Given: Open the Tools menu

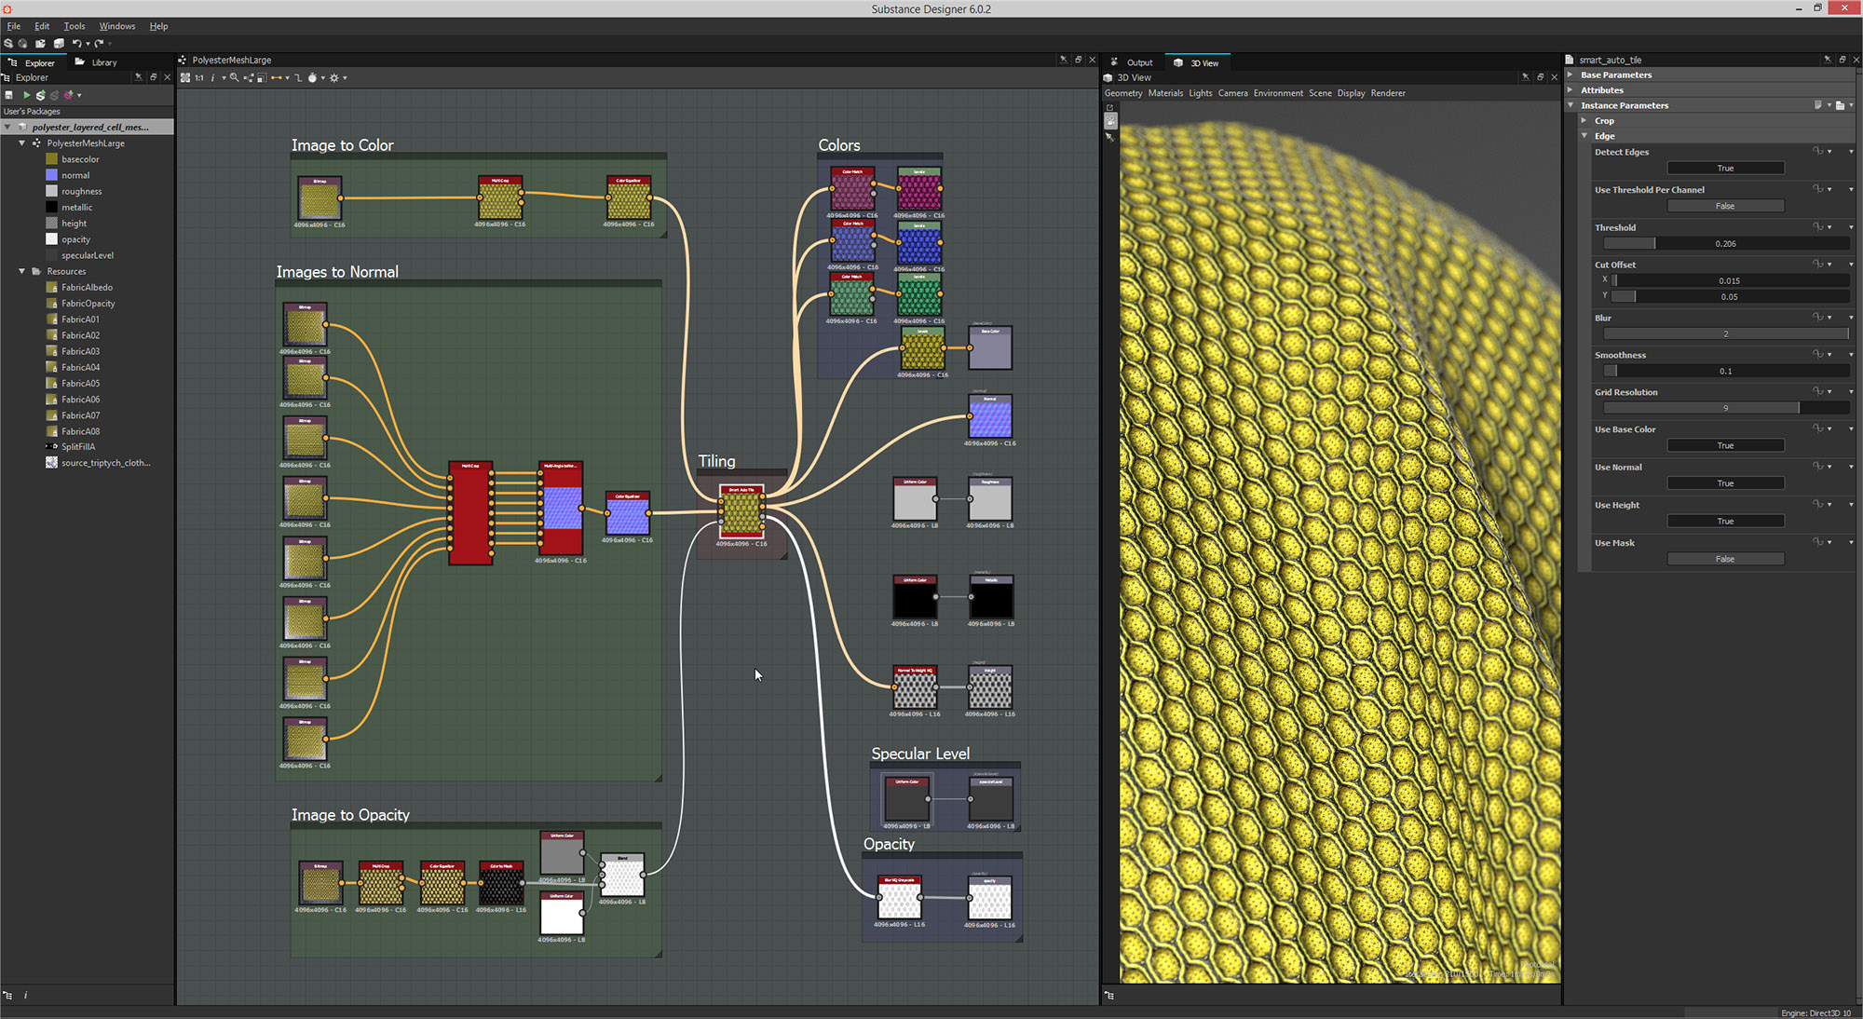Looking at the screenshot, I should coord(74,25).
